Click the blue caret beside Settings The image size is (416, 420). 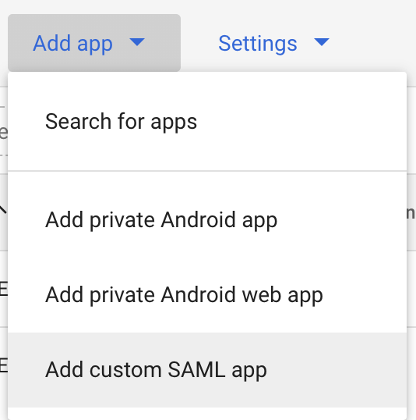click(x=322, y=42)
